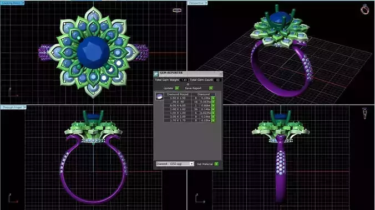Image resolution: width=375 pixels, height=210 pixels.
Task: Click green arrow on 1.70 X 1.70 row
Action: 213,120
